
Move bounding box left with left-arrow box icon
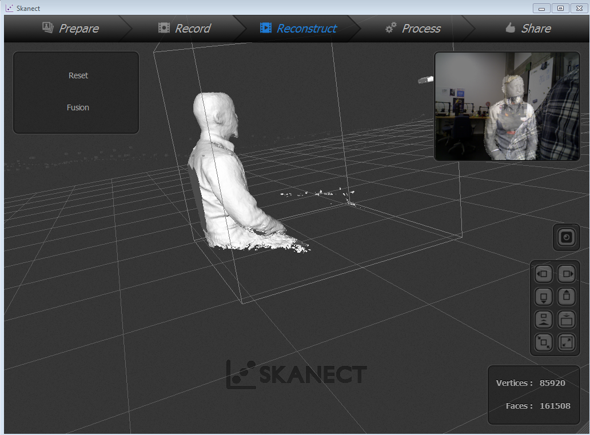[x=543, y=274]
